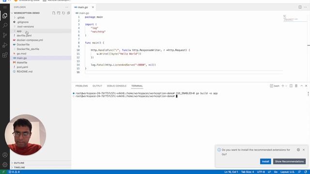Switch to the PROBLEMS panel tab
The height and width of the screenshot is (174, 310).
(x=81, y=86)
